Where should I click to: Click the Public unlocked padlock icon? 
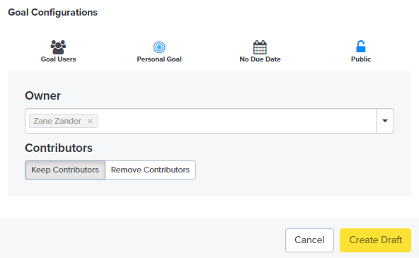pos(361,47)
